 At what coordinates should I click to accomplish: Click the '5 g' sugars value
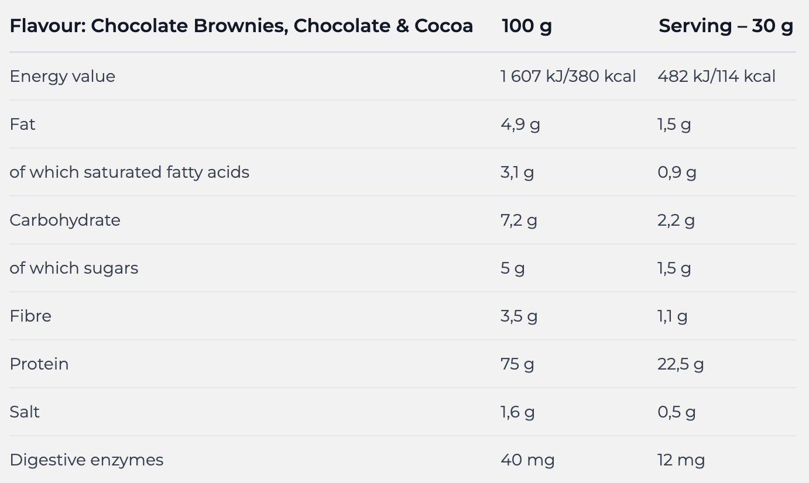(x=512, y=268)
